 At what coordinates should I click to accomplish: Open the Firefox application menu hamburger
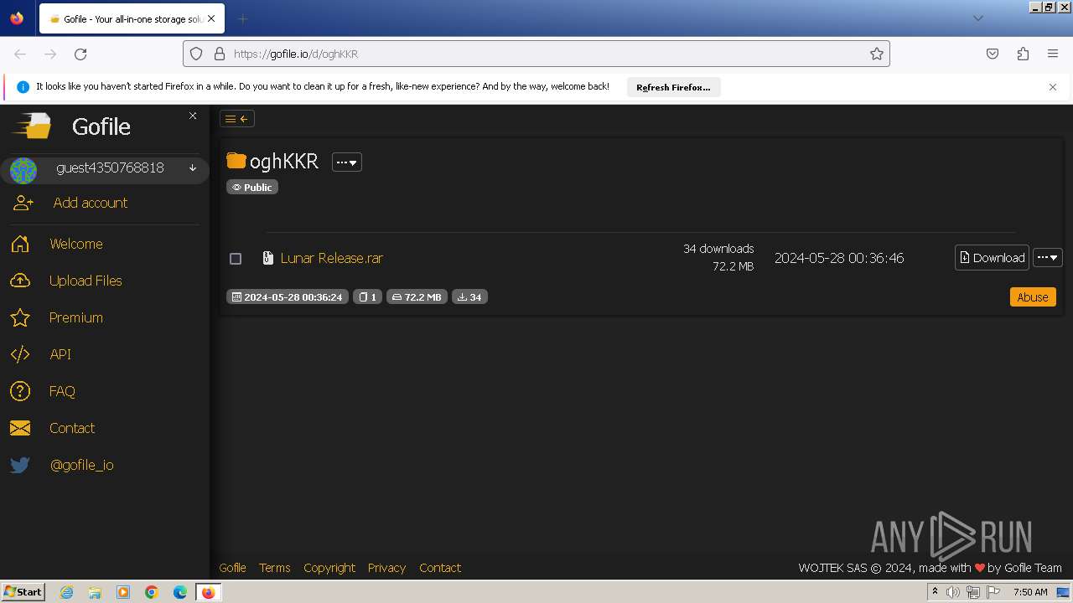[1053, 54]
